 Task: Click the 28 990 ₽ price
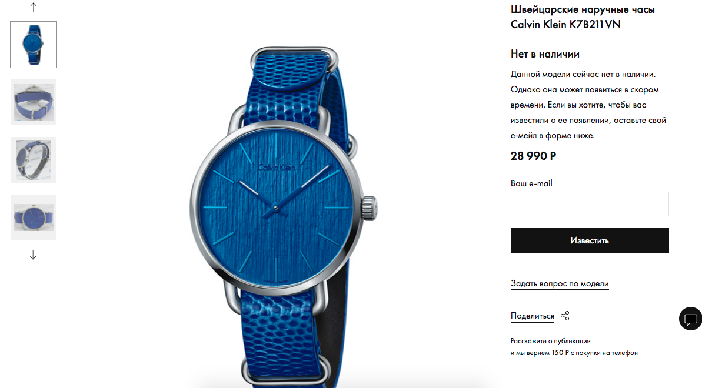pyautogui.click(x=533, y=156)
